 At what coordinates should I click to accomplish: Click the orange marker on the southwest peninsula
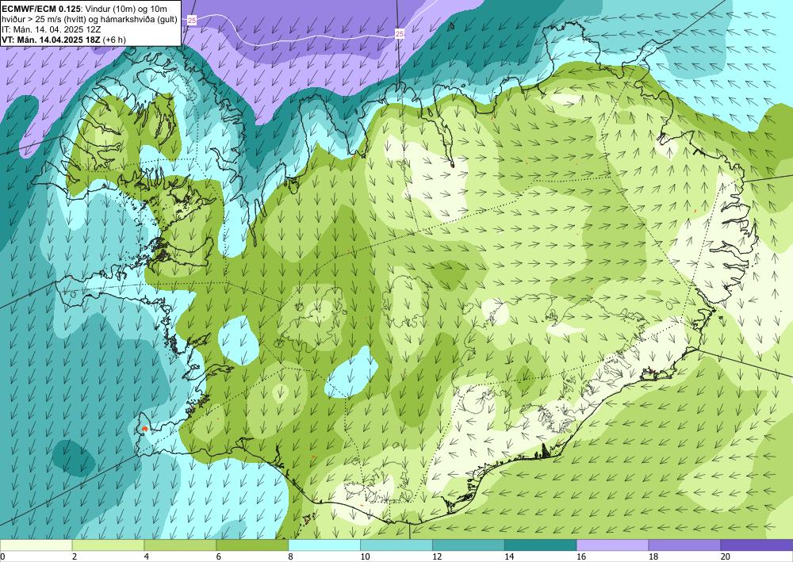(144, 429)
